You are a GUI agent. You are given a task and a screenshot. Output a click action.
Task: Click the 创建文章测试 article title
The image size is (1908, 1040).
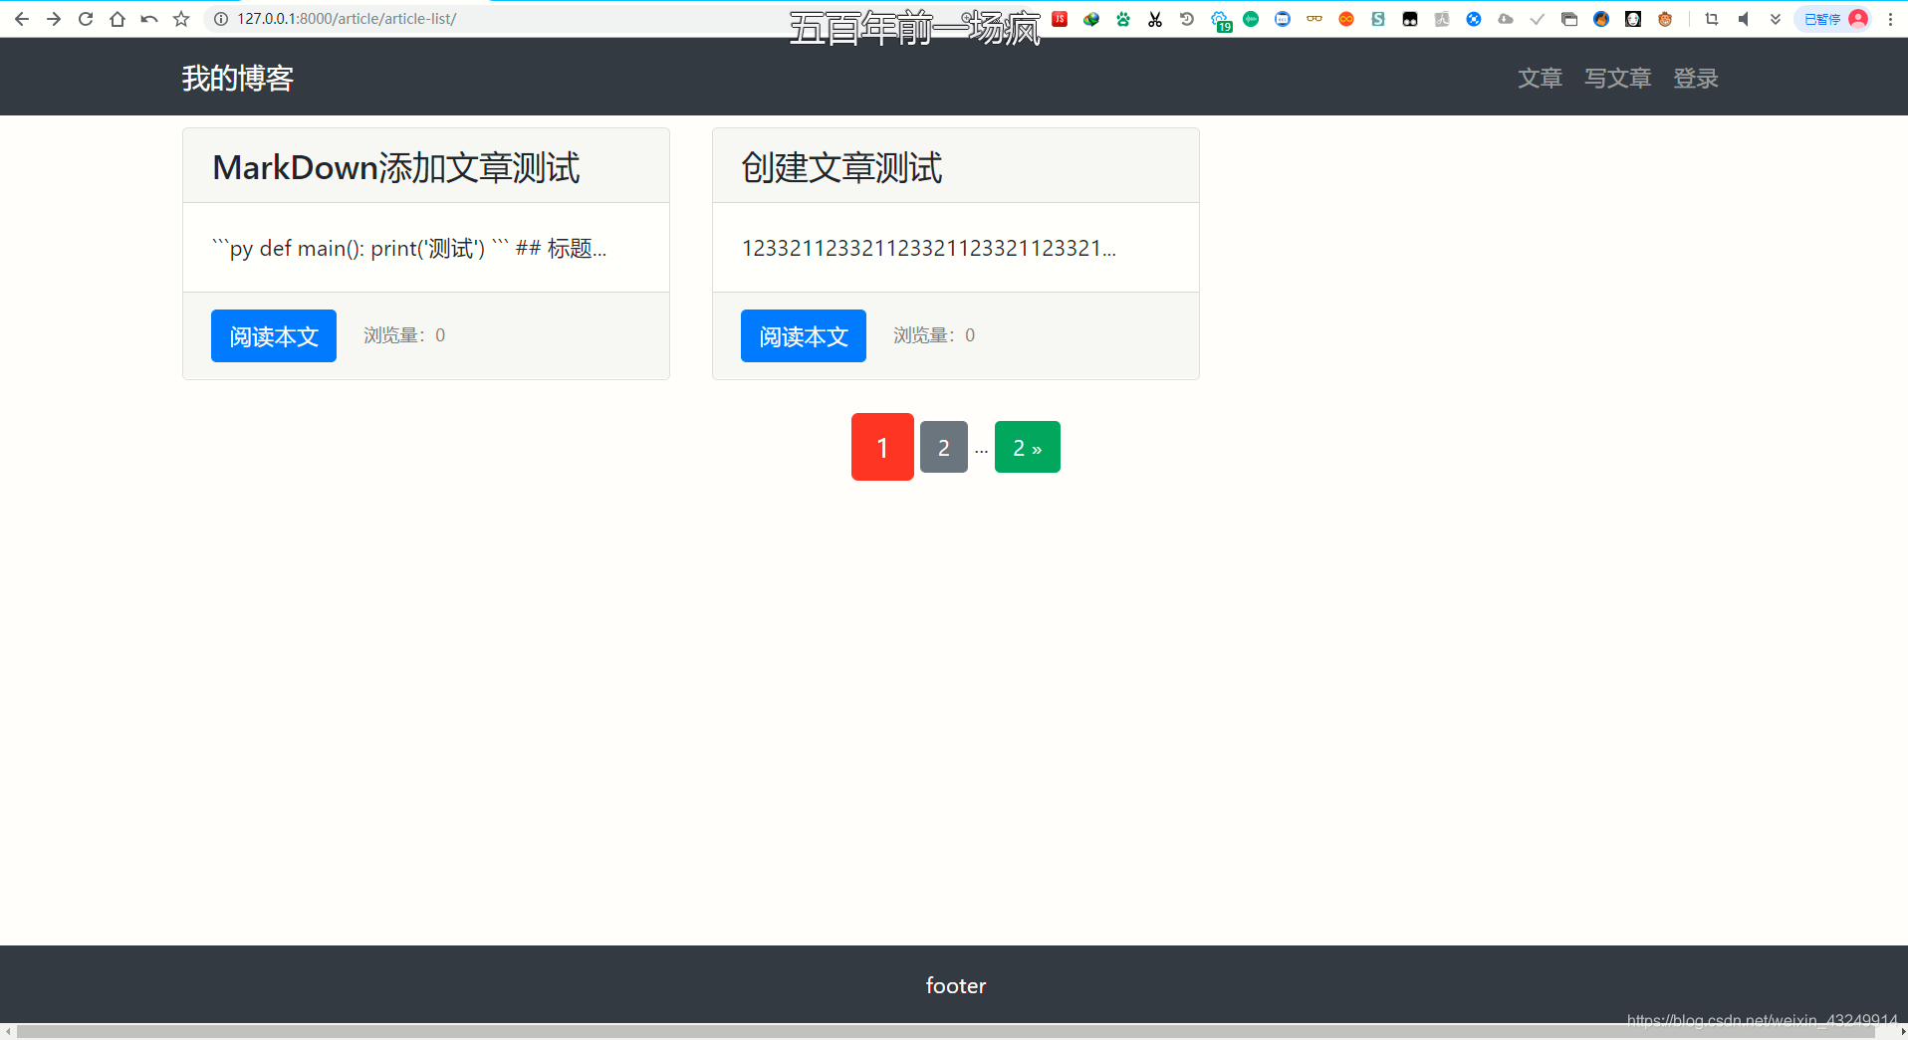click(841, 167)
